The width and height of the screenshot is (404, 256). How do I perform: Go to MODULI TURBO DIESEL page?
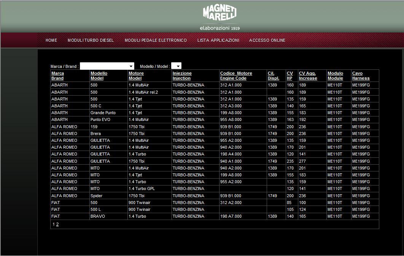click(91, 40)
